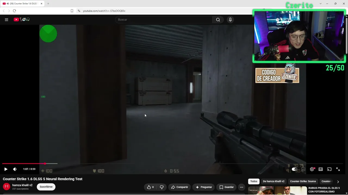Open the tab search dropdown chevron

point(321,4)
